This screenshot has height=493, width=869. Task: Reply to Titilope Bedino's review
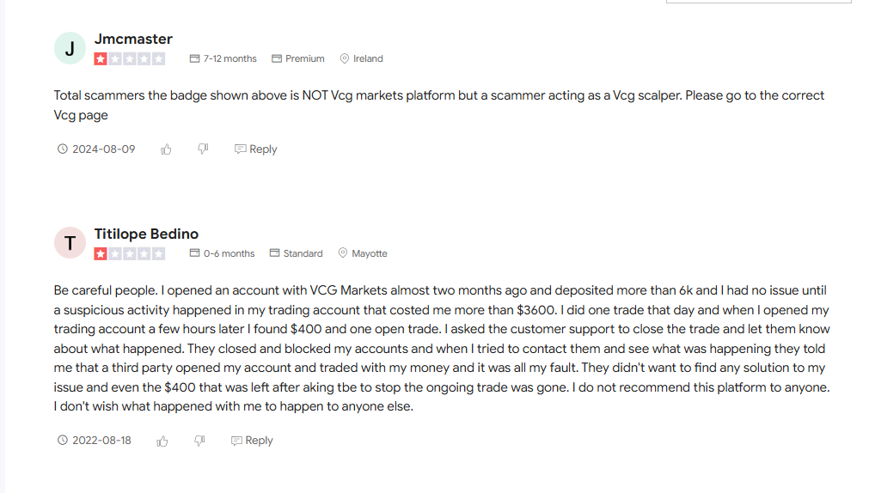tap(252, 441)
